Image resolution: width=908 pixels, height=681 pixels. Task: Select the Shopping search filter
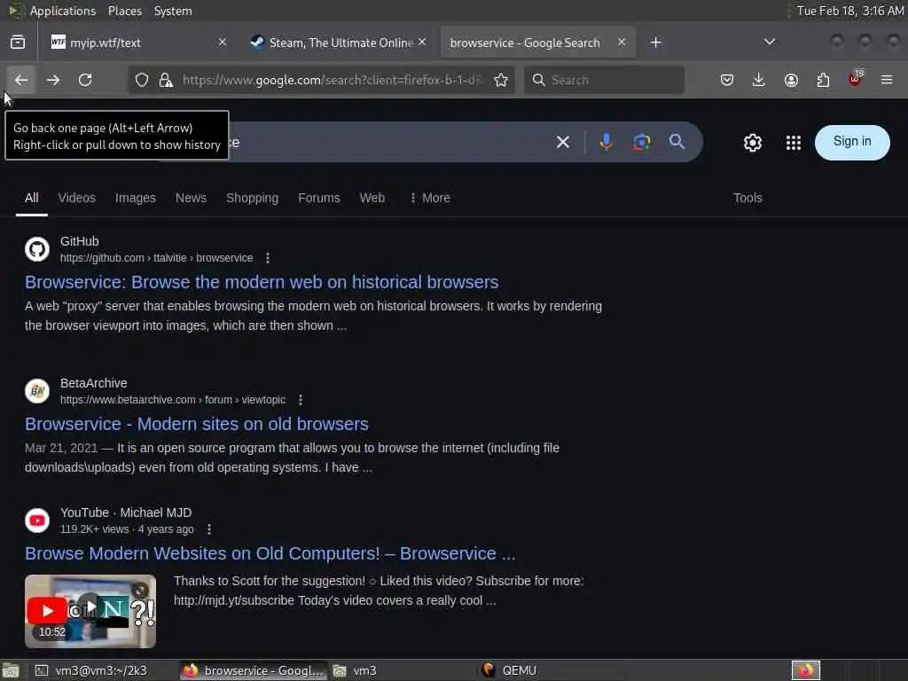[252, 198]
